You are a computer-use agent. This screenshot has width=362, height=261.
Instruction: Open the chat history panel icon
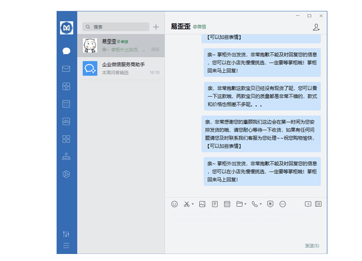(x=319, y=204)
